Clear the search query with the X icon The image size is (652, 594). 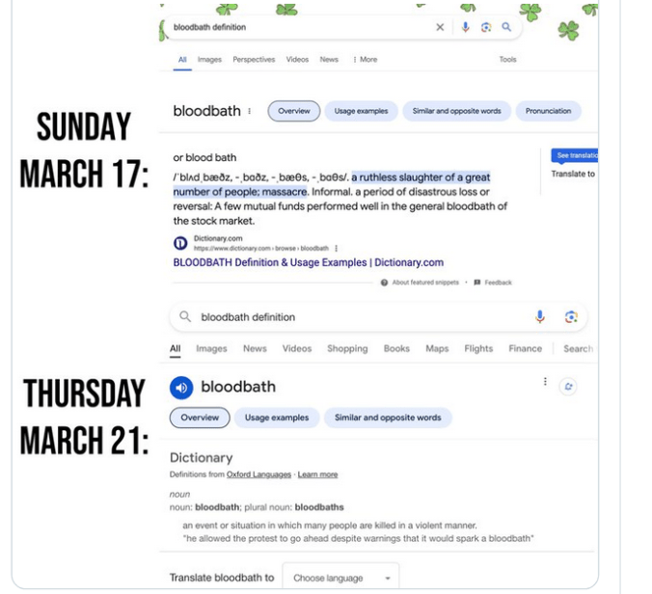pyautogui.click(x=440, y=27)
